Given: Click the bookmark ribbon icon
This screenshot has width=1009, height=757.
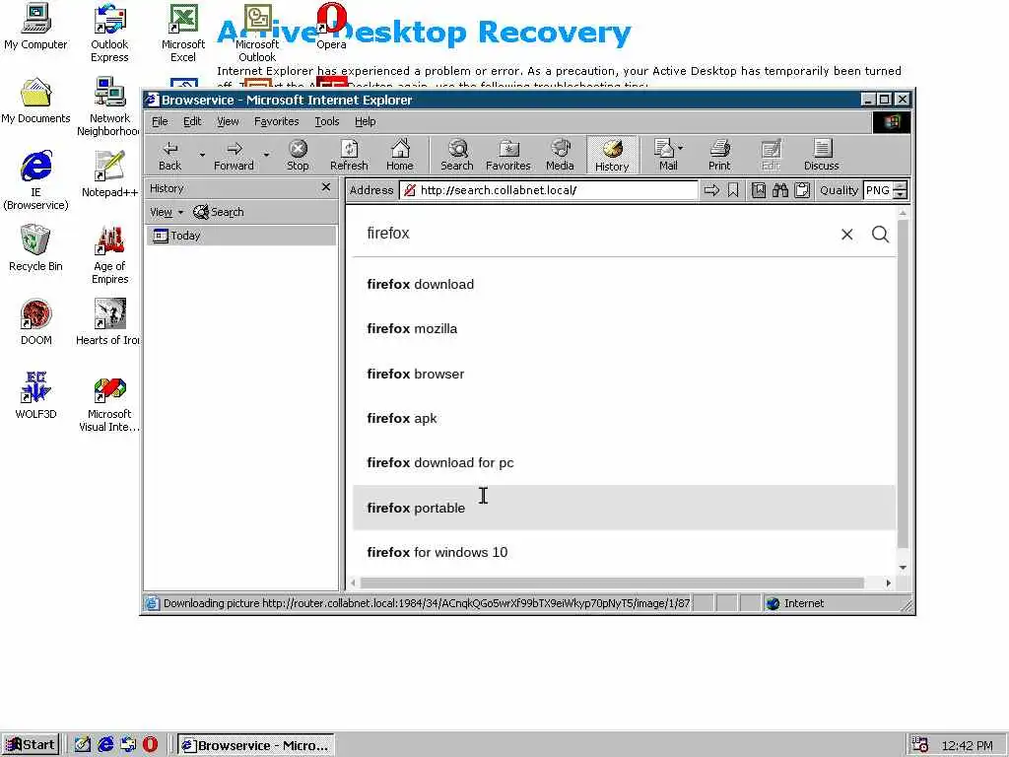Looking at the screenshot, I should click(x=733, y=190).
